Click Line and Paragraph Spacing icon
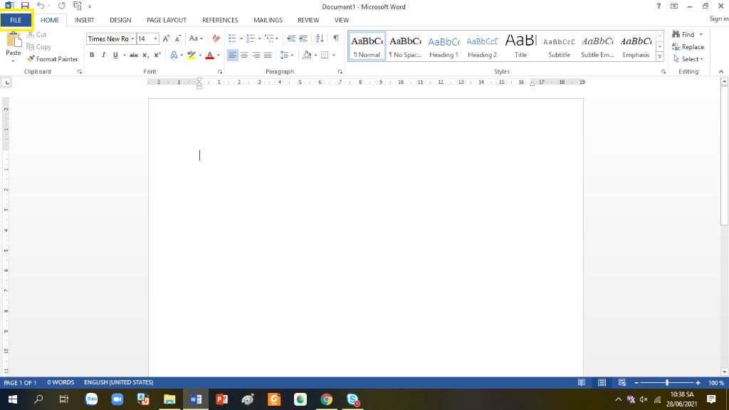Screen dimensions: 729x410 [285, 55]
